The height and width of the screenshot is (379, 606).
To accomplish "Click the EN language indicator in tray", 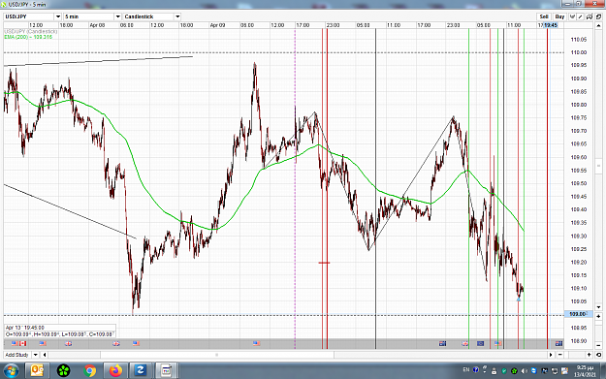I will click(466, 369).
